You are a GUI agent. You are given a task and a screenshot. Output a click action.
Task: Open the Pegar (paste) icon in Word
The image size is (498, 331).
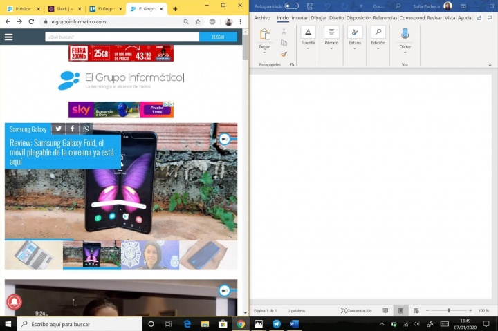pyautogui.click(x=265, y=35)
